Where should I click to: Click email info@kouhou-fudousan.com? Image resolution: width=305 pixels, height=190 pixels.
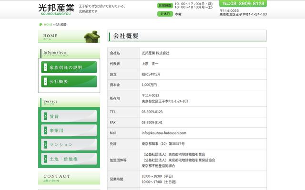[164, 133]
